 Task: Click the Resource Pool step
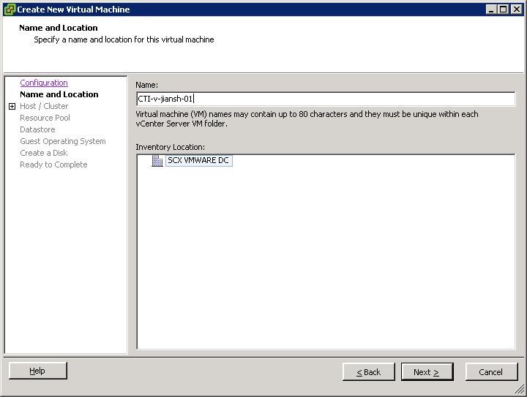[x=45, y=118]
